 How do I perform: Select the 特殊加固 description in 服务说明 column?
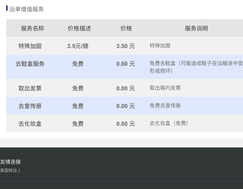tap(160, 46)
